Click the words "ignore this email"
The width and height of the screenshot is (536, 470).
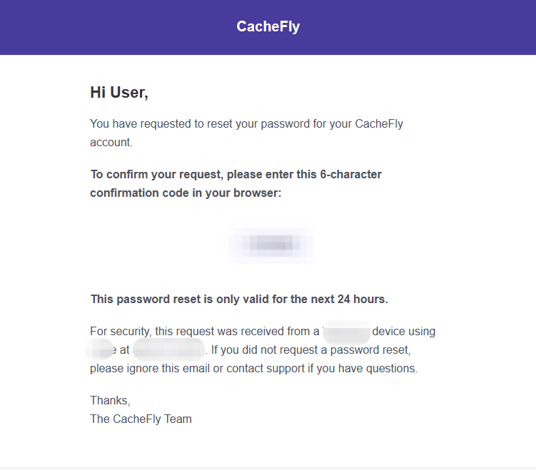point(163,369)
